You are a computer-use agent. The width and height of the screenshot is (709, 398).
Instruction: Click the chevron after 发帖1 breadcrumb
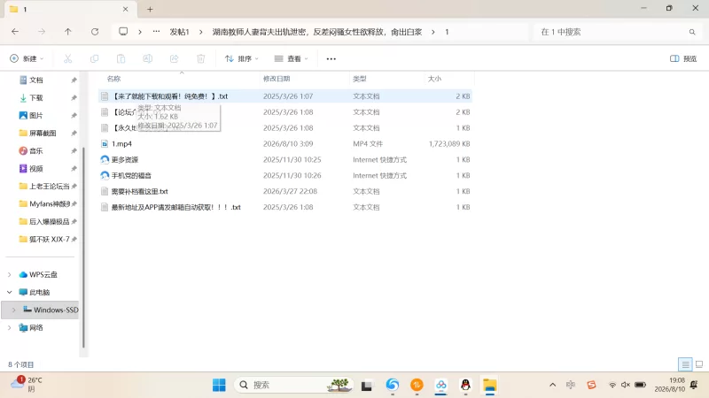[x=201, y=32]
